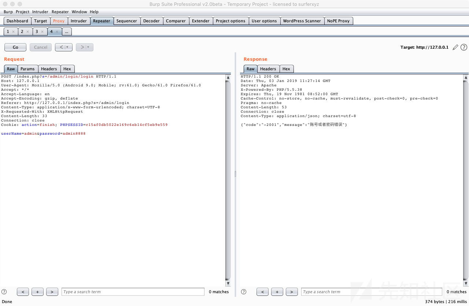
Task: Open the NoPE Proxy tab
Action: (x=339, y=21)
